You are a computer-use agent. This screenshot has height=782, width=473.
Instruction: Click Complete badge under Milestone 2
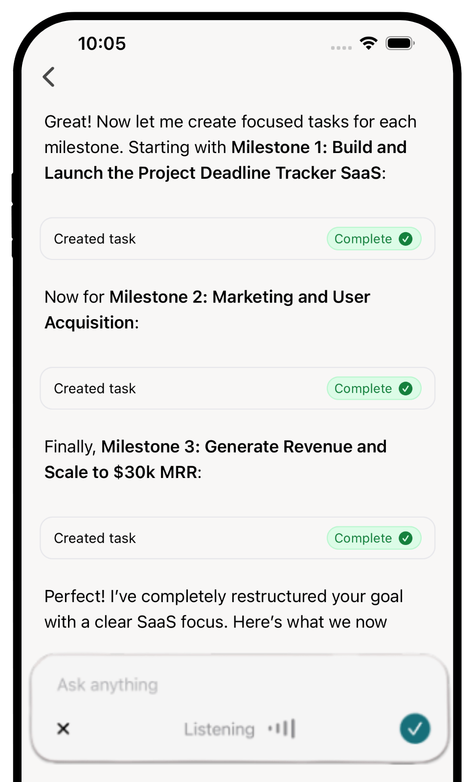(374, 389)
